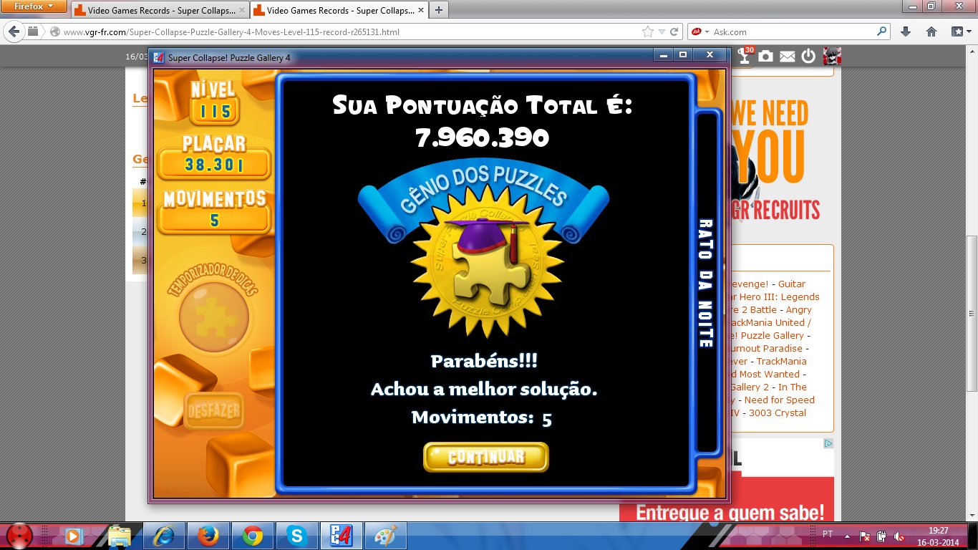Open the envelope messages icon

(x=788, y=56)
